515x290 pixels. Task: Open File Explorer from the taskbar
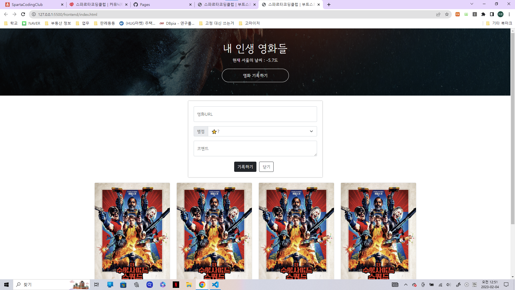point(189,285)
